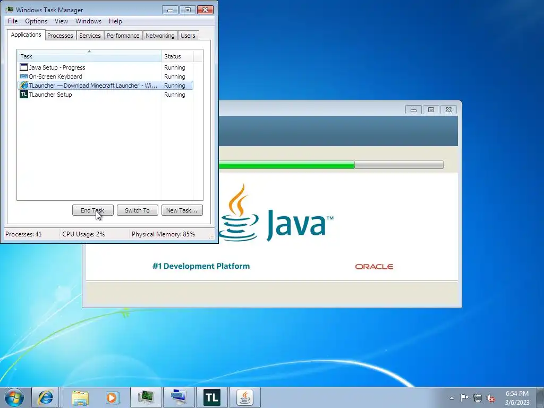The image size is (544, 408).
Task: Activate the Java setup taskbar button
Action: click(x=245, y=397)
